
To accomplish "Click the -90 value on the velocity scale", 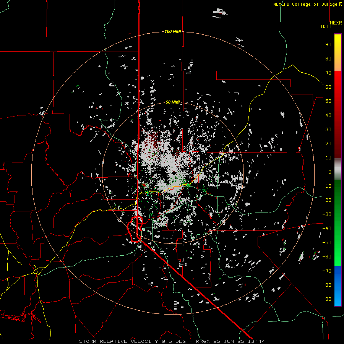I will coord(327,299).
